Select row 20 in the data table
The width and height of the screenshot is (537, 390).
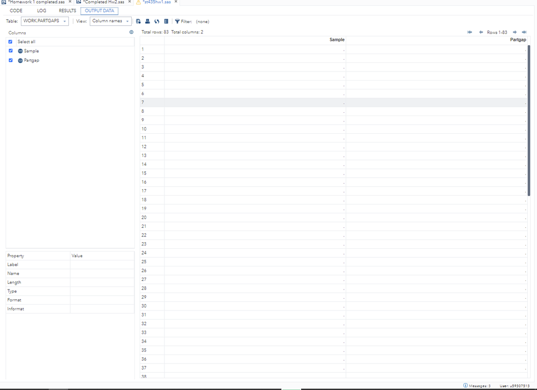tap(333, 218)
